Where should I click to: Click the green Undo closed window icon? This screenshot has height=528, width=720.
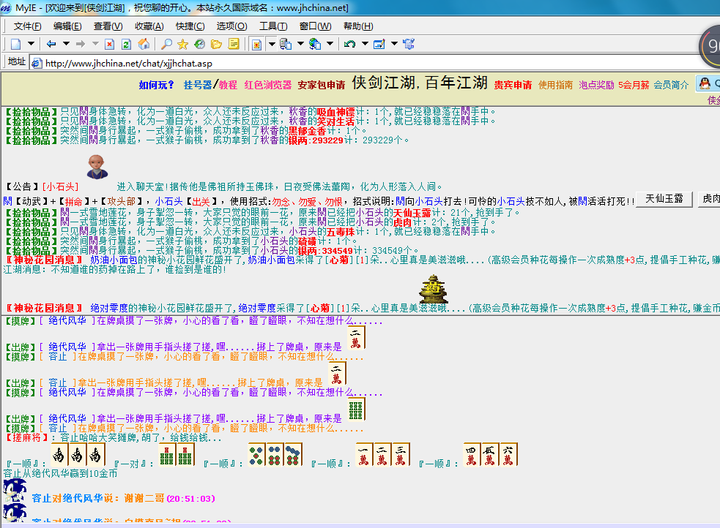tap(349, 44)
